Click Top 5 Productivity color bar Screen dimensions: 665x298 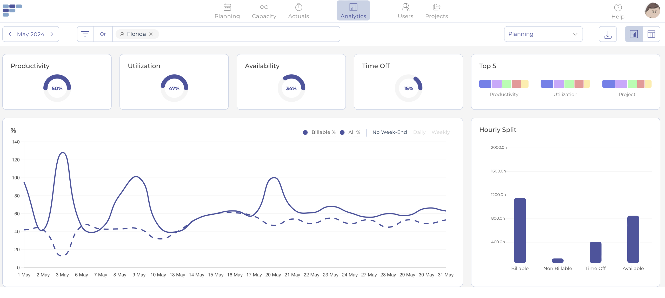click(x=504, y=84)
